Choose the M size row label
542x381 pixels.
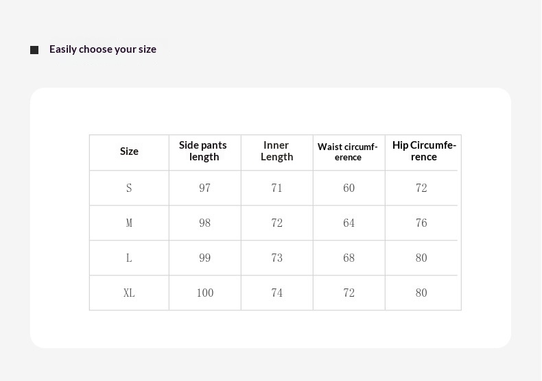click(x=129, y=223)
